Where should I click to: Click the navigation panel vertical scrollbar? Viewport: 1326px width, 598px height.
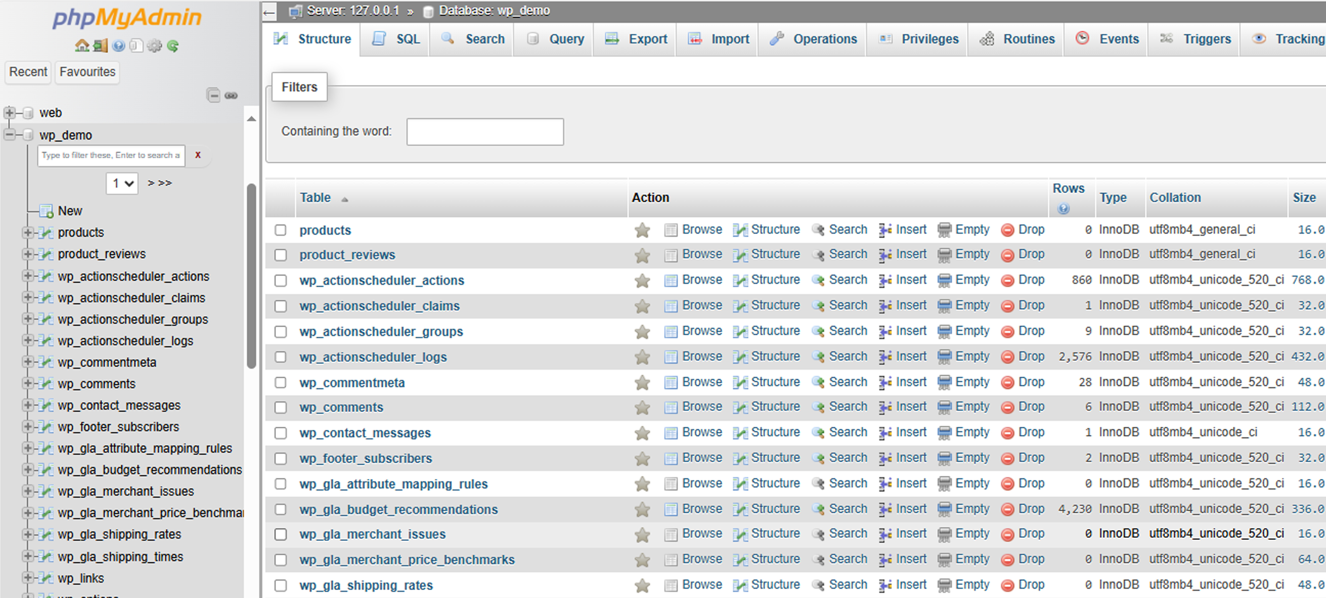tap(251, 276)
